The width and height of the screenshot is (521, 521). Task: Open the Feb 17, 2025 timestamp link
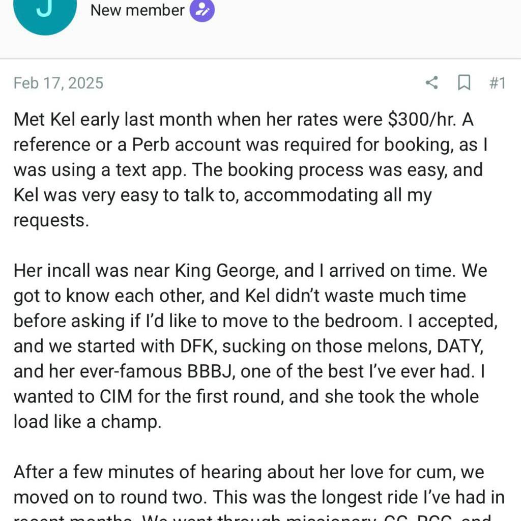coord(59,83)
